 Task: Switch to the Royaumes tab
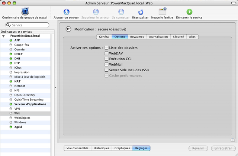pos(137,37)
